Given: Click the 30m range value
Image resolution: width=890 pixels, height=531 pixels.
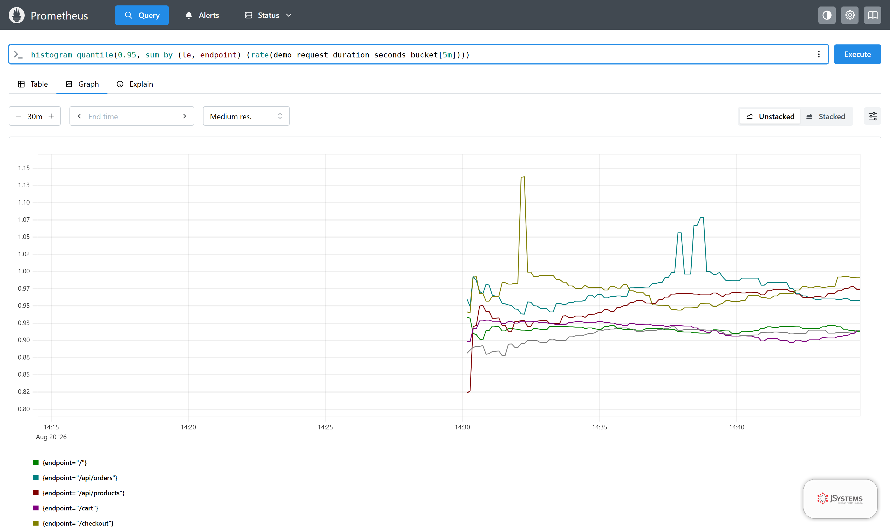Looking at the screenshot, I should [35, 116].
